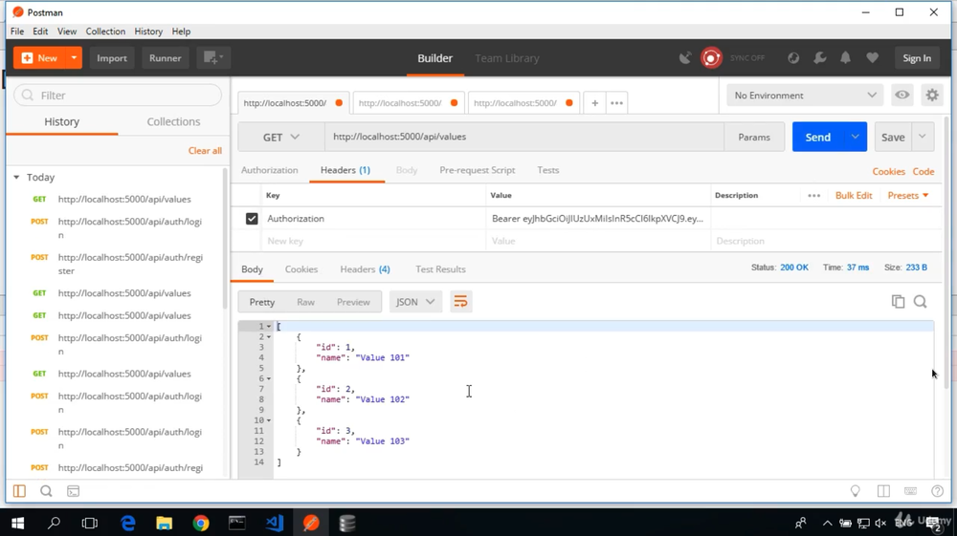This screenshot has width=957, height=536.
Task: Switch to two-pane layout icon
Action: 883,491
